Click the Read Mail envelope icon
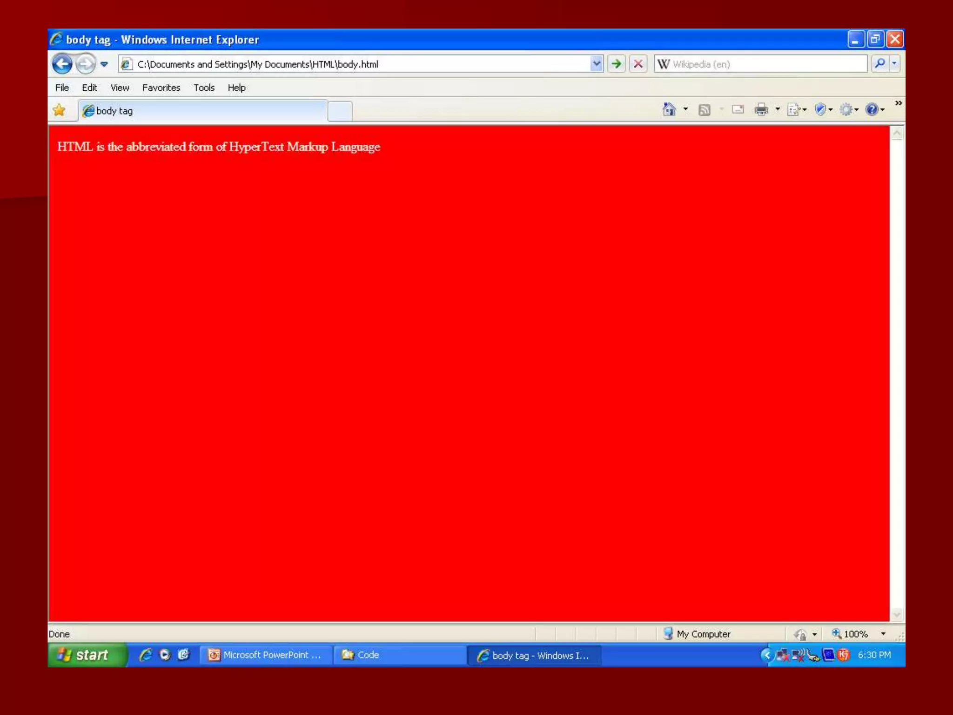 click(x=738, y=109)
